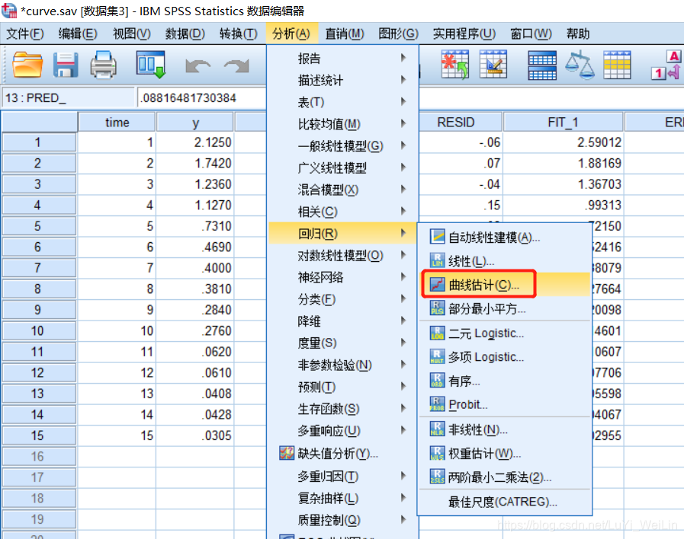Click the RESID column header
The width and height of the screenshot is (684, 539).
(x=461, y=123)
